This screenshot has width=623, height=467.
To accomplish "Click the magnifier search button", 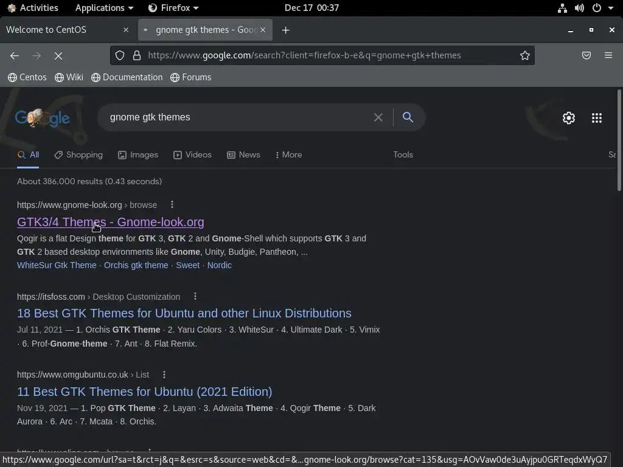I will 408,117.
